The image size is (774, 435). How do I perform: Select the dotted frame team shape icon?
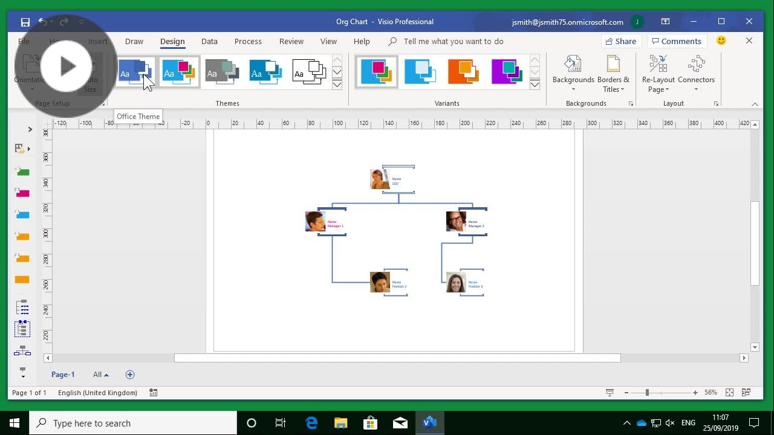[22, 329]
